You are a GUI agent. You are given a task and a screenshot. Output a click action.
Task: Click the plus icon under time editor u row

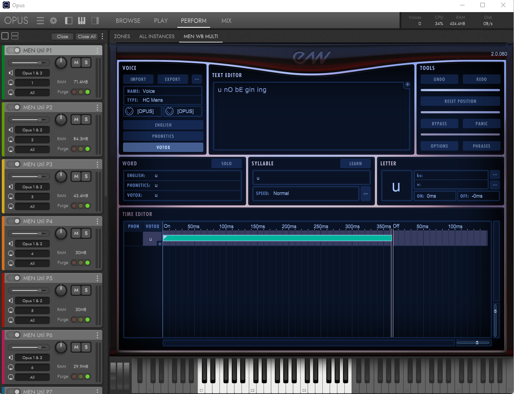pyautogui.click(x=160, y=244)
